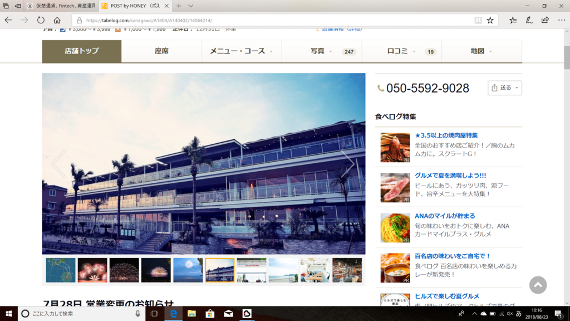Image resolution: width=570 pixels, height=321 pixels.
Task: Open the 座席 tab
Action: (162, 51)
